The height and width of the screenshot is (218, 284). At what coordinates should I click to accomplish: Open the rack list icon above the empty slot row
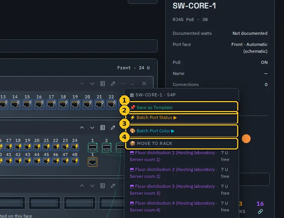coord(103,186)
